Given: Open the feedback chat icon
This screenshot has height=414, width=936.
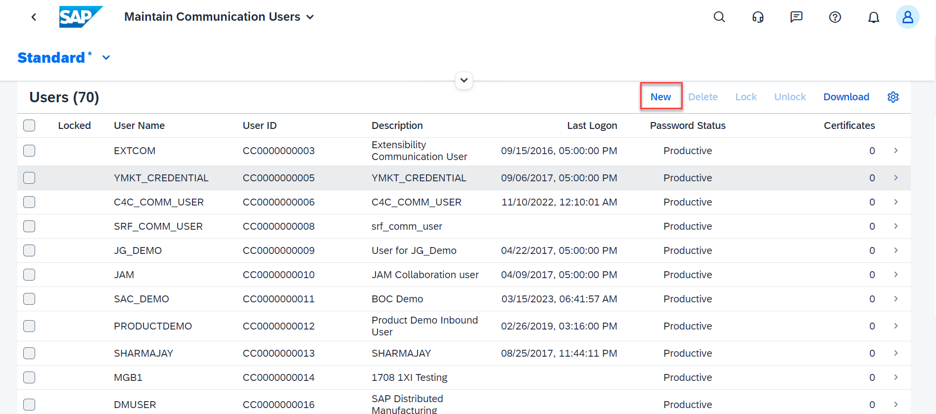Looking at the screenshot, I should [796, 17].
